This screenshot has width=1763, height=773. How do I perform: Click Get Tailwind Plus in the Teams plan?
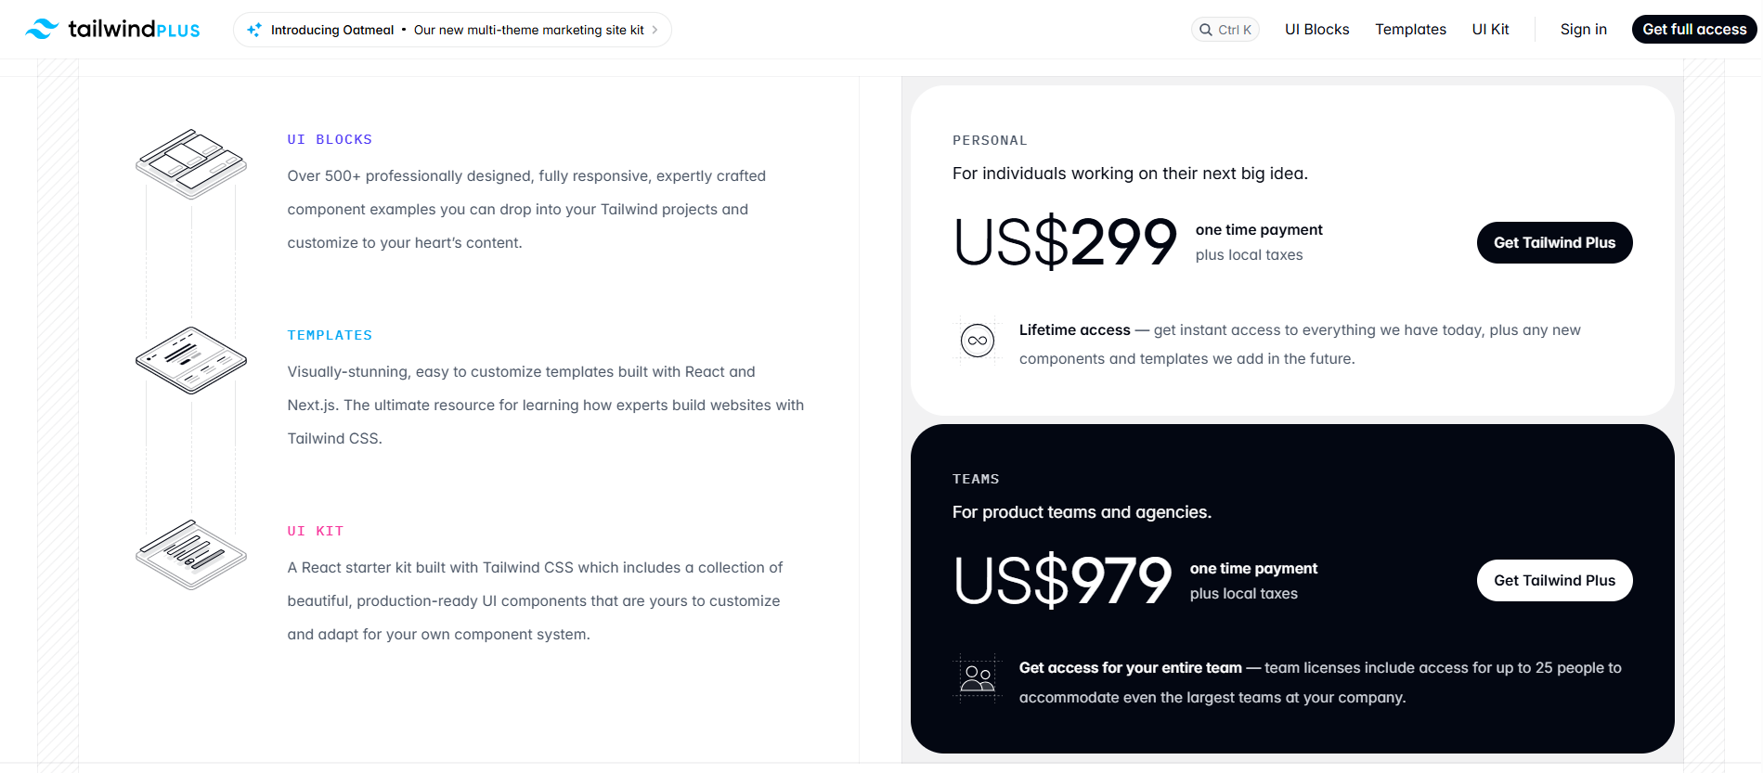tap(1554, 580)
